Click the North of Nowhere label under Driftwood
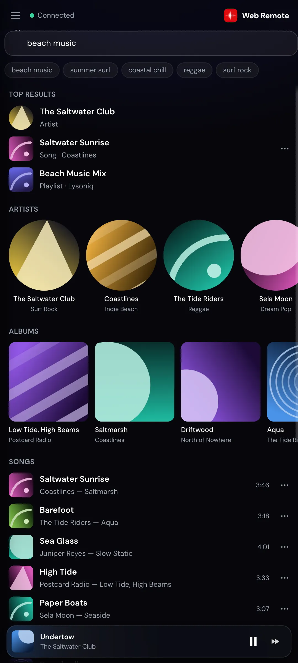Screen dimensions: 298x663 (206, 440)
